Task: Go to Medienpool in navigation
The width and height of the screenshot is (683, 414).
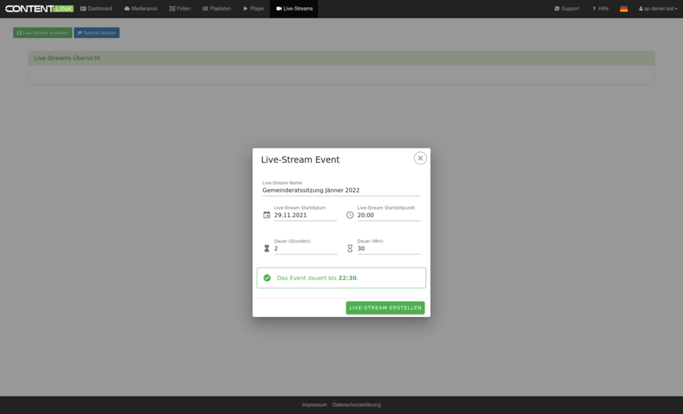Action: (x=141, y=9)
